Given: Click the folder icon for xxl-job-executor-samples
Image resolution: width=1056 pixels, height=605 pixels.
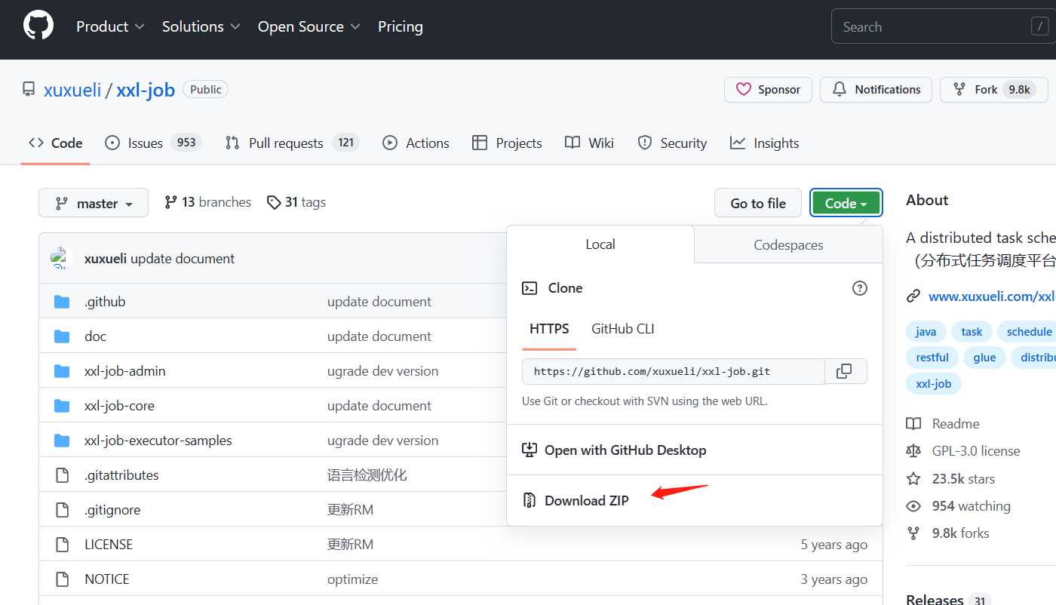Looking at the screenshot, I should (62, 441).
